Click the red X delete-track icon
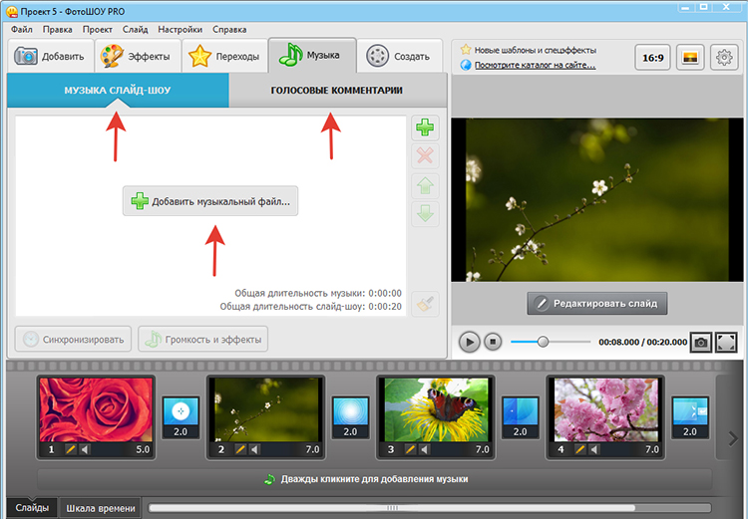Image resolution: width=748 pixels, height=519 pixels. point(425,155)
